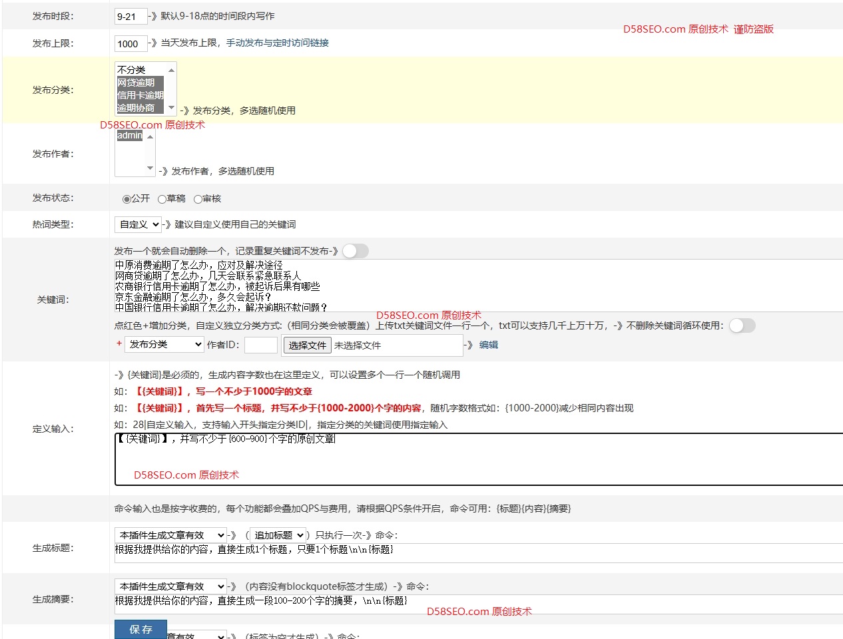Click the 编辑 link next to file upload
This screenshot has width=843, height=639.
tap(488, 345)
